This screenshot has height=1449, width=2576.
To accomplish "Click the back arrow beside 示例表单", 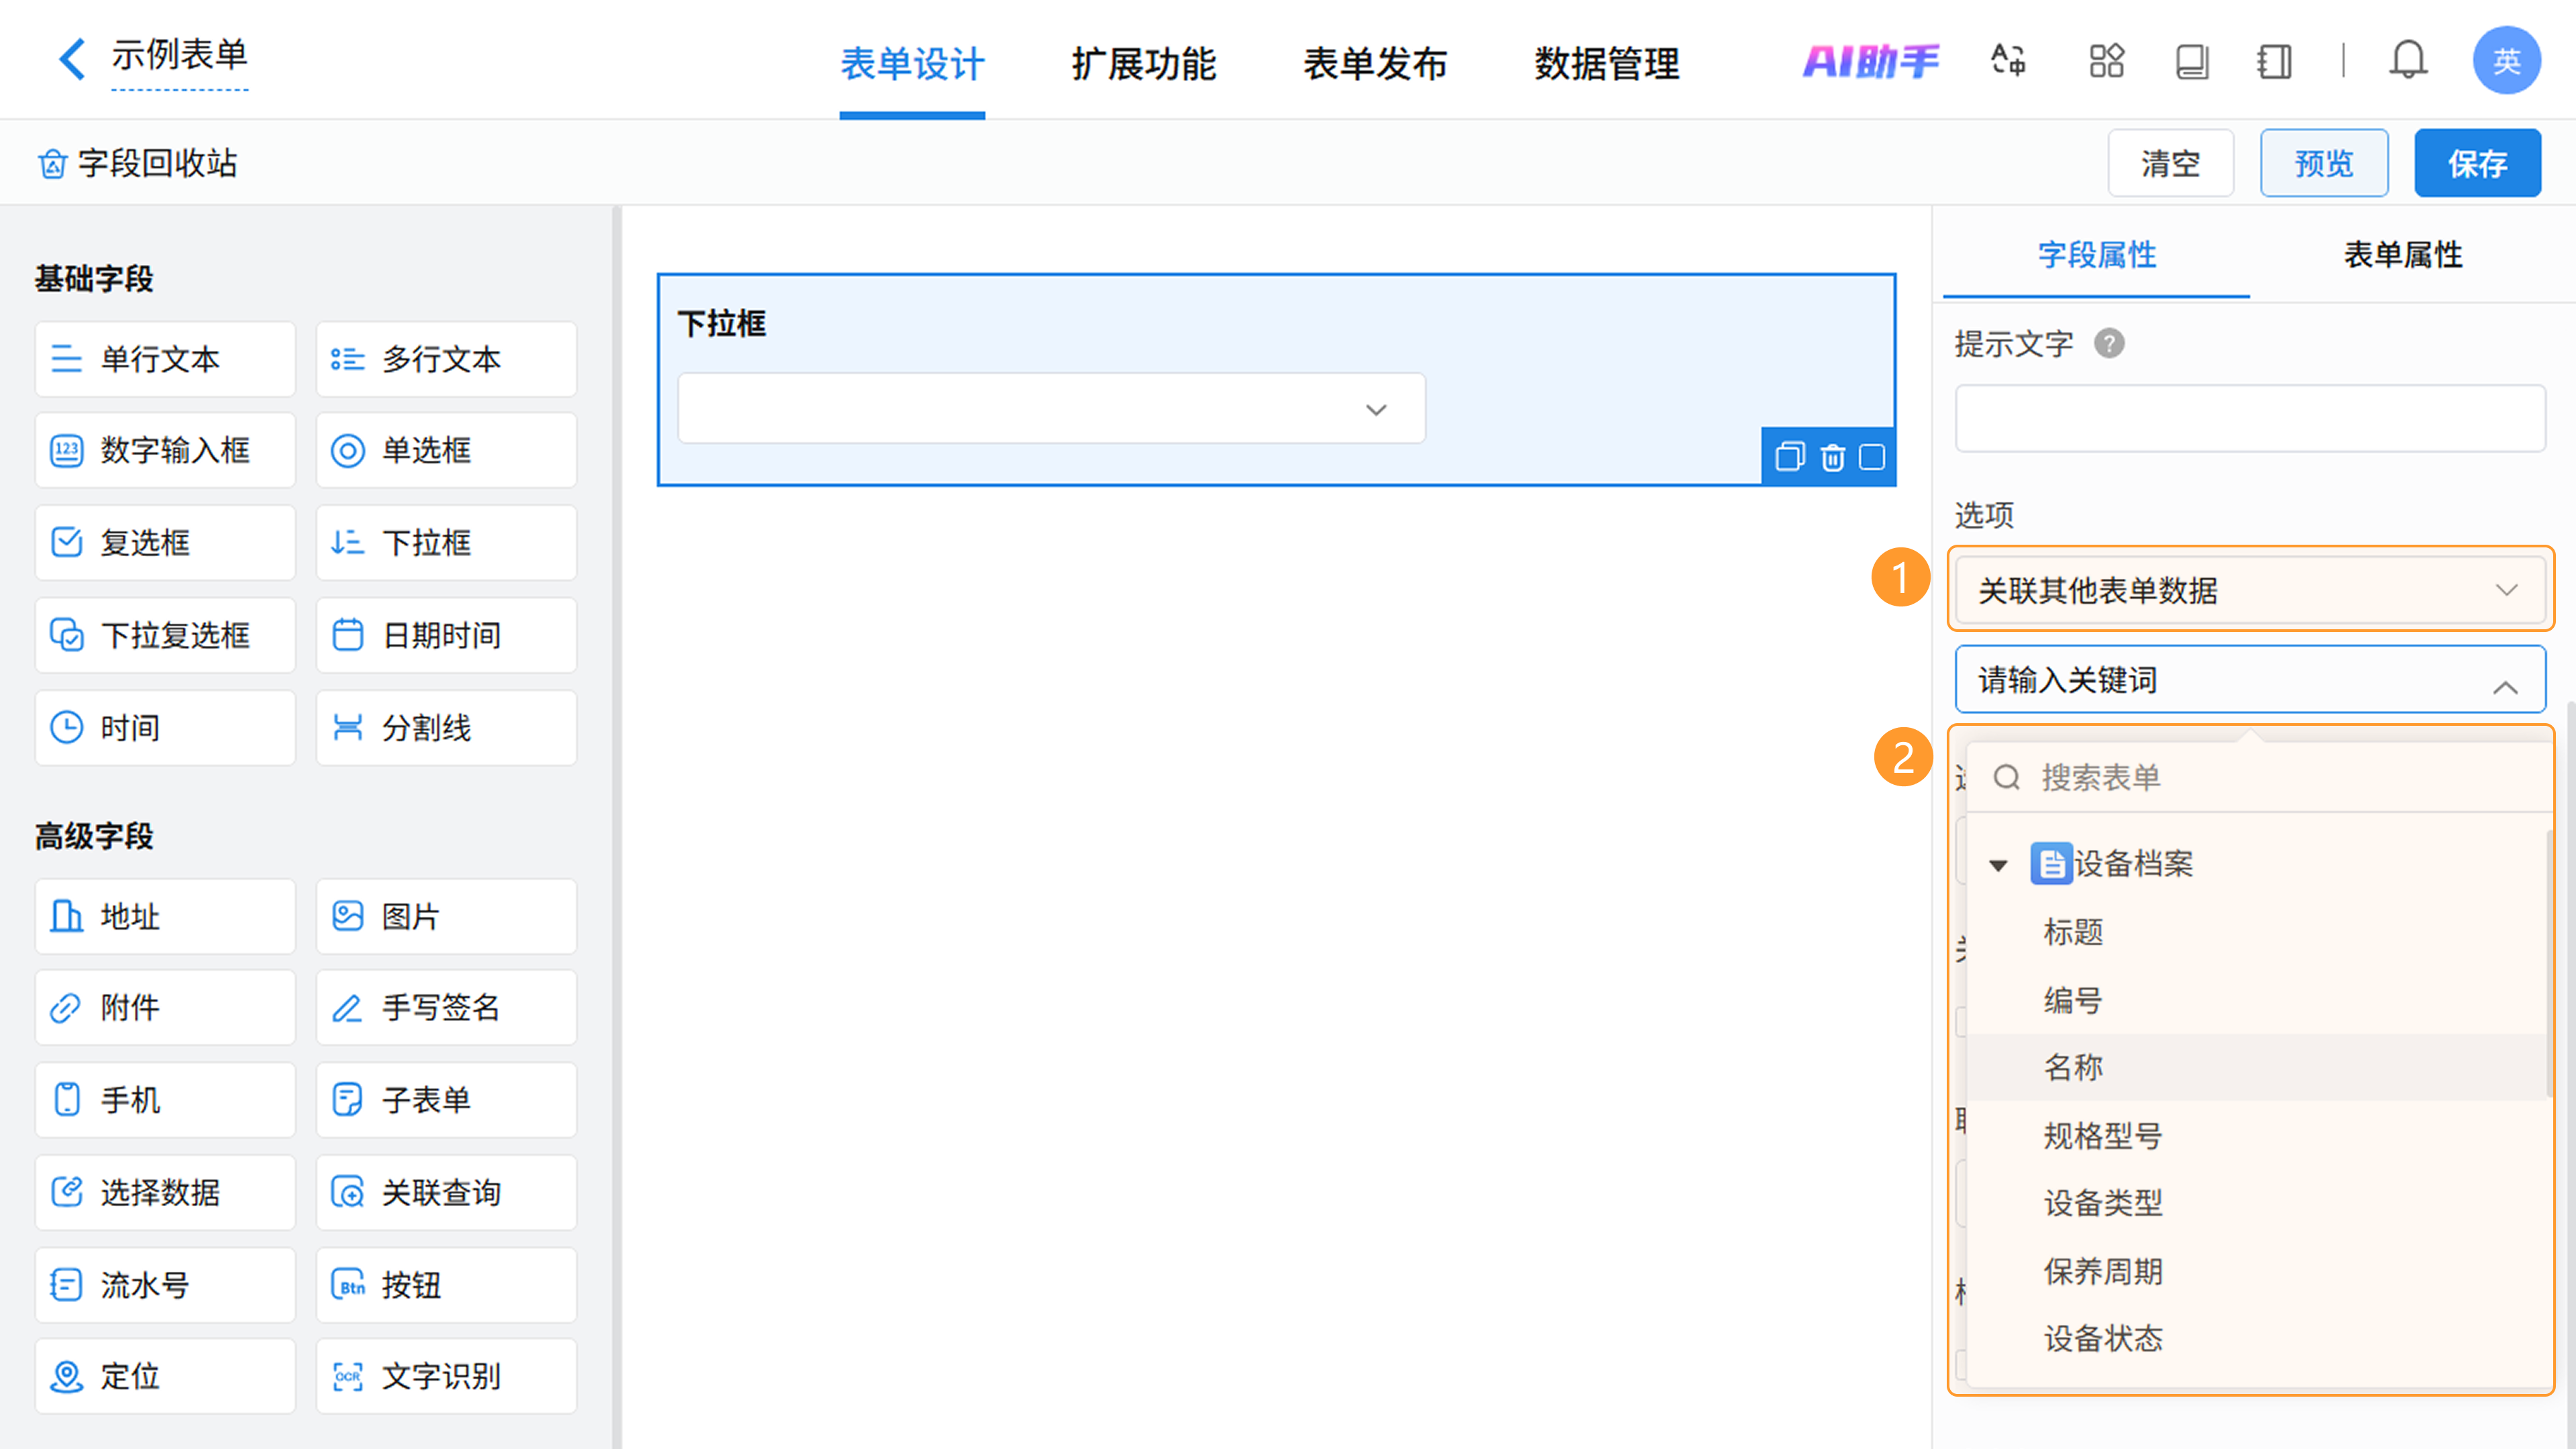I will 72,58.
